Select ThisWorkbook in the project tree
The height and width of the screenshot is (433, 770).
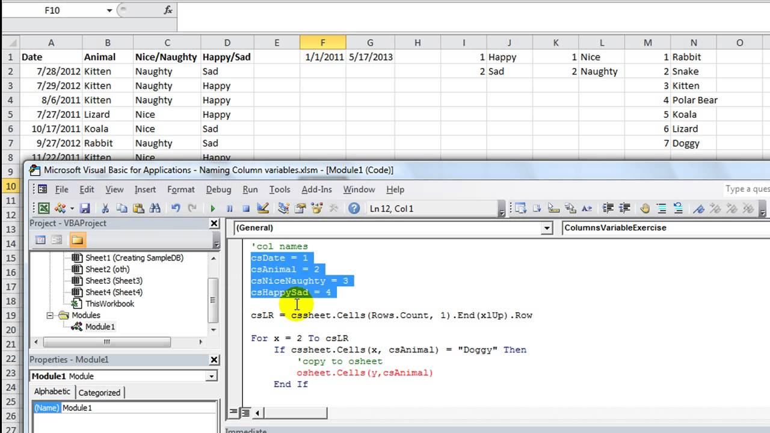click(x=109, y=304)
